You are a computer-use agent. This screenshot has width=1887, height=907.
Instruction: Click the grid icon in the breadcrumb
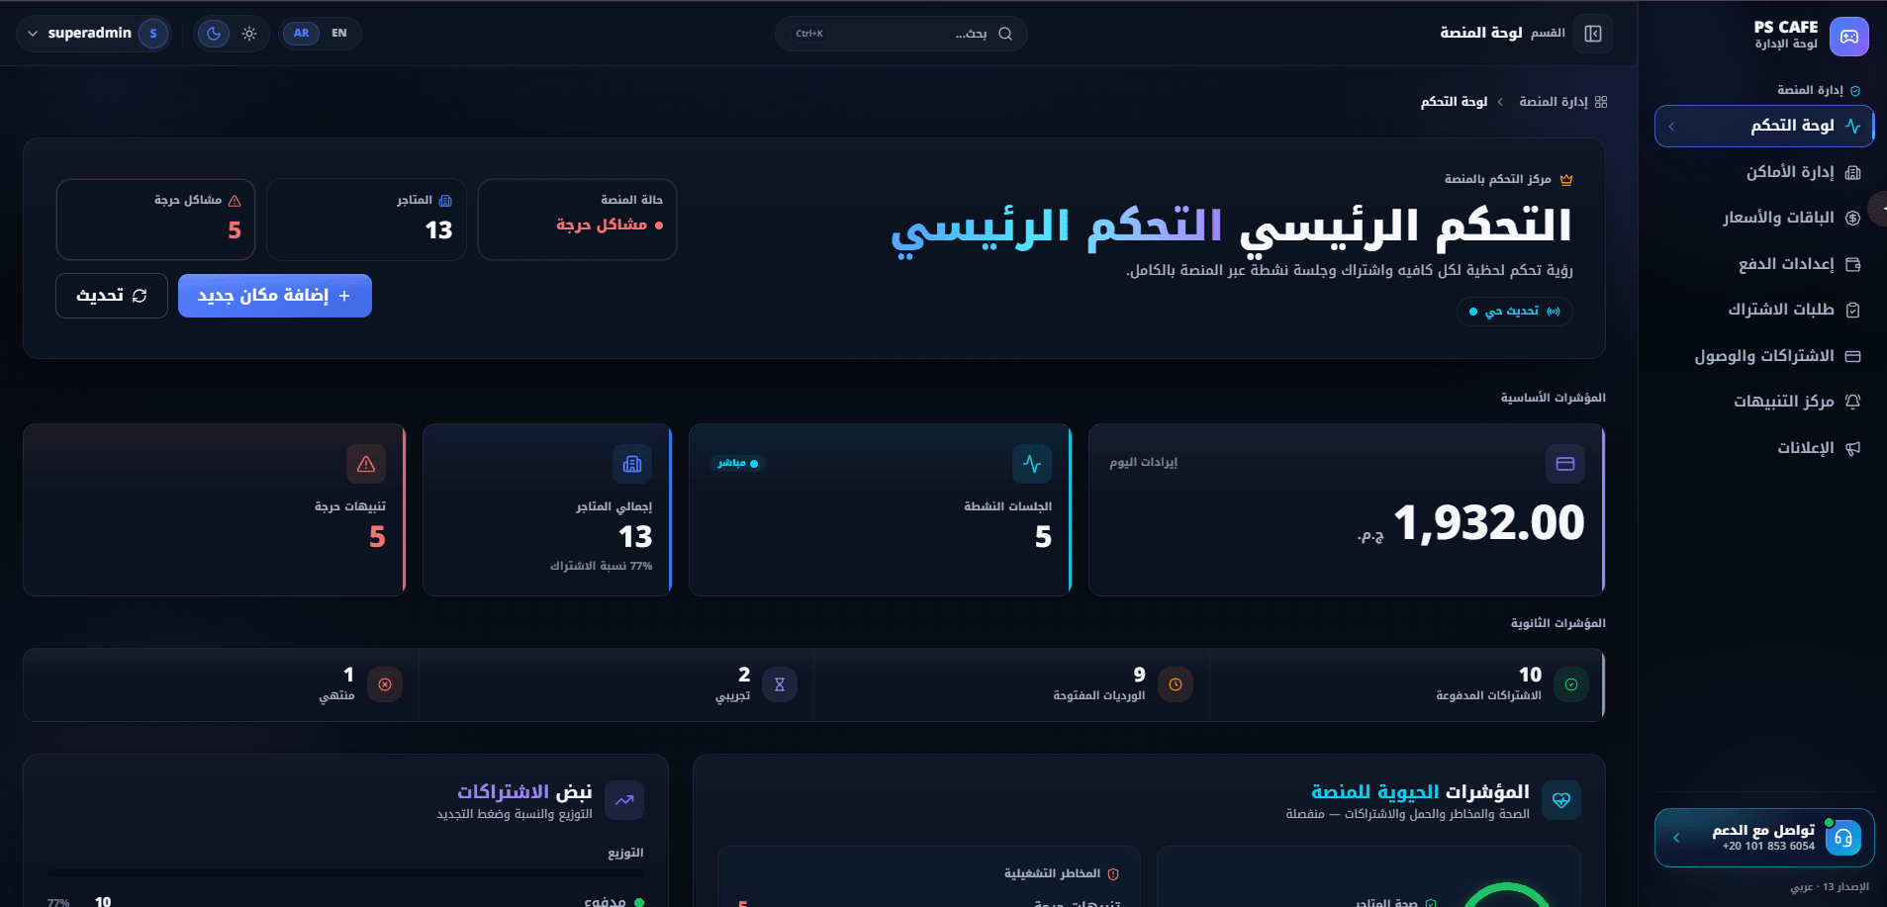1601,102
